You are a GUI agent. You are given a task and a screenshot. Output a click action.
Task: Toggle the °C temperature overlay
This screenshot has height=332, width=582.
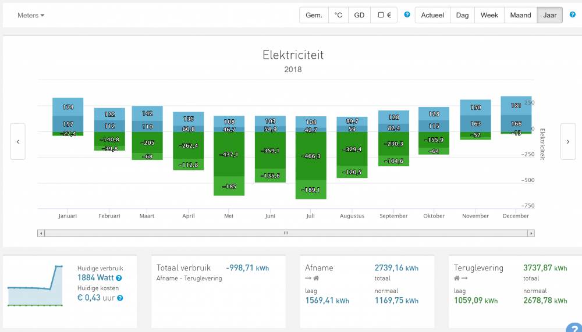(x=338, y=15)
